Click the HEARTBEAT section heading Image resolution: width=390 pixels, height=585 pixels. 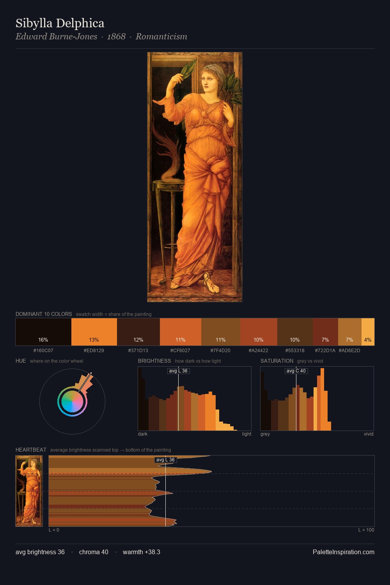(31, 450)
